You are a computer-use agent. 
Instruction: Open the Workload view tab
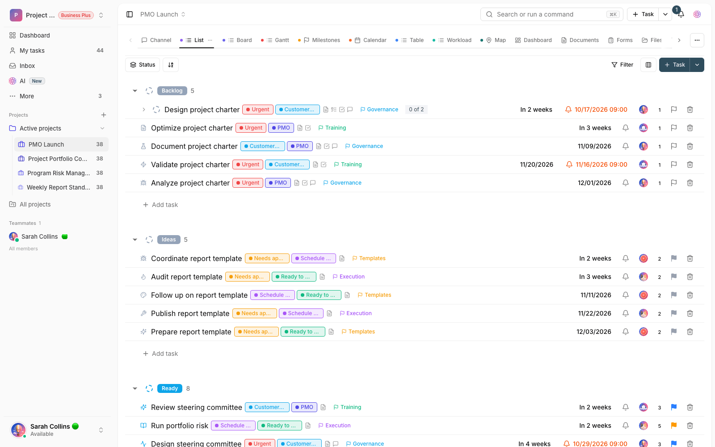pos(452,40)
